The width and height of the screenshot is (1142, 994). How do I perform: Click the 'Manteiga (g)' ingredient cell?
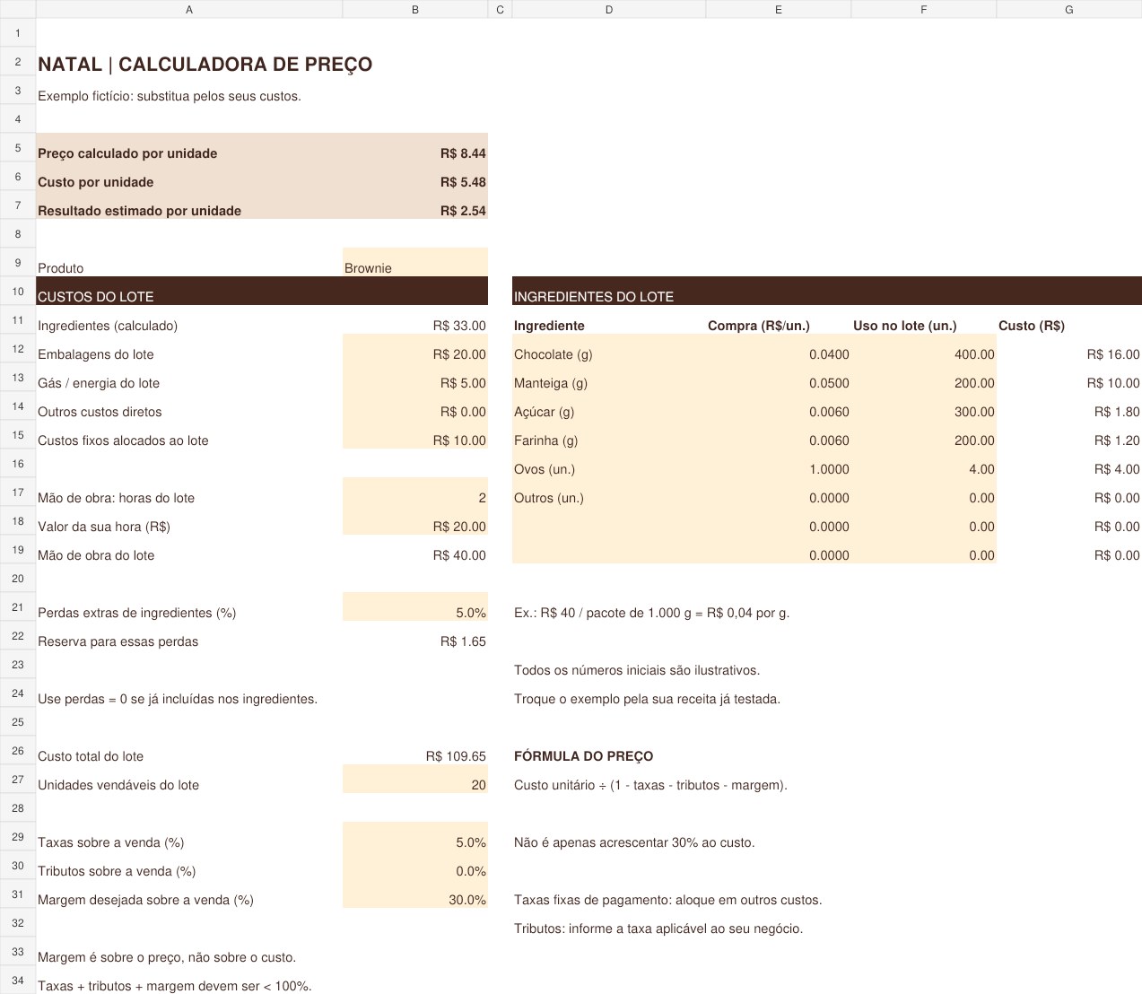coord(609,377)
